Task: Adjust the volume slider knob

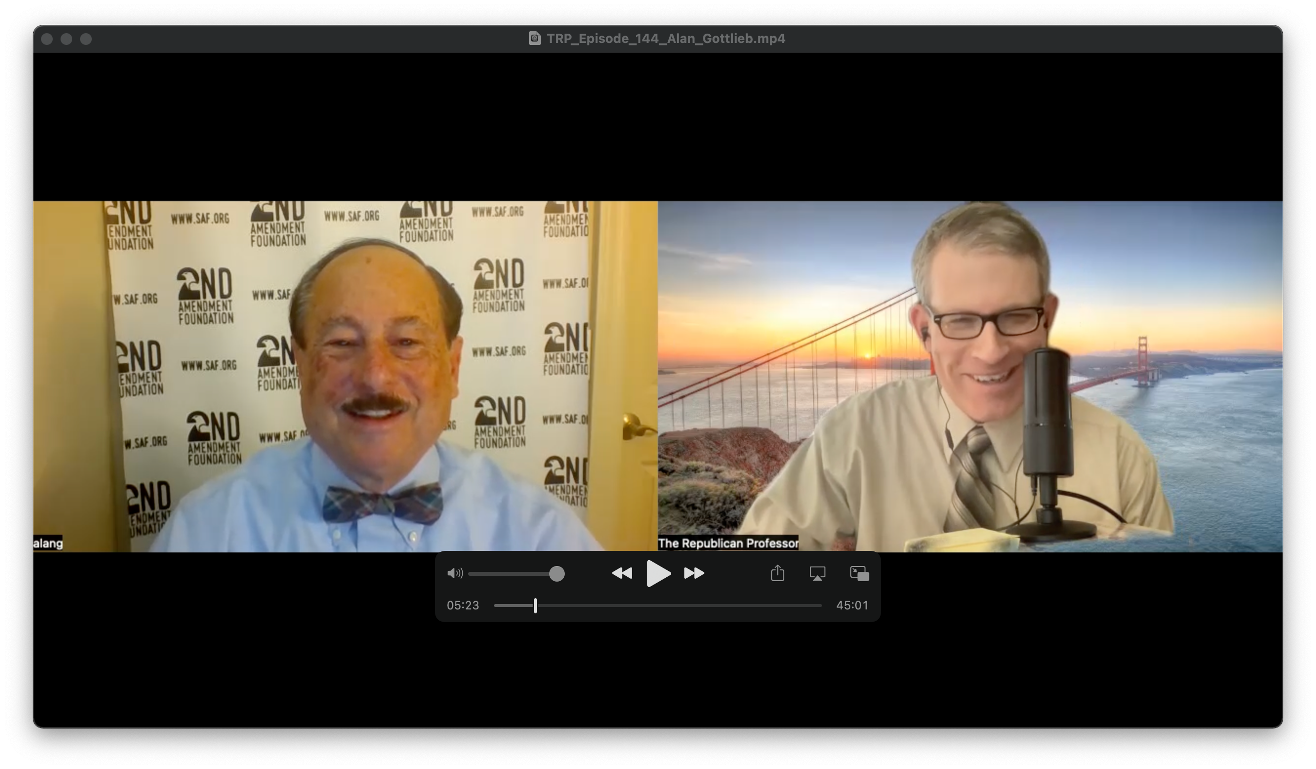Action: click(556, 574)
